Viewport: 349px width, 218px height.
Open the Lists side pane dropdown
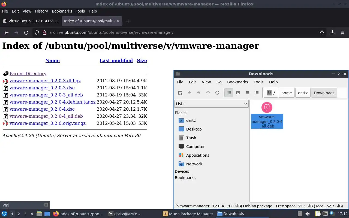(211, 104)
